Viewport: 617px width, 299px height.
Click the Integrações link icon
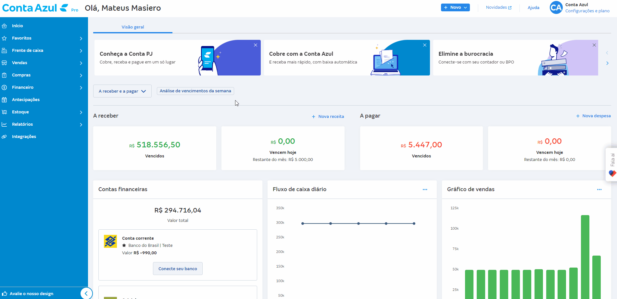[4, 137]
